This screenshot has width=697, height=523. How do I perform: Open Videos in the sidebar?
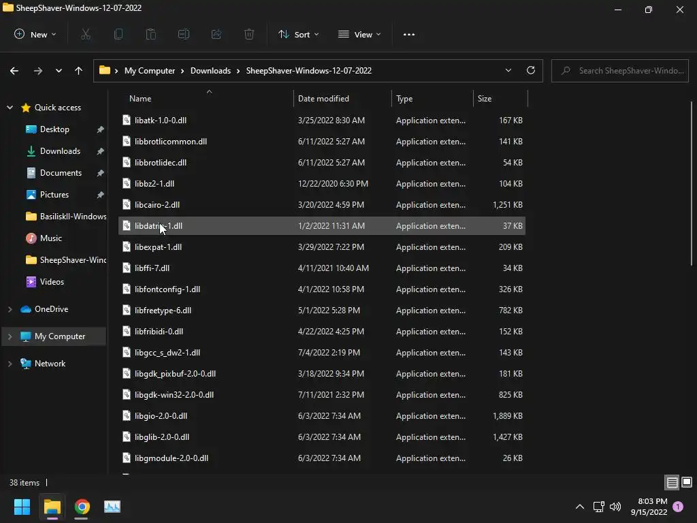tap(51, 281)
